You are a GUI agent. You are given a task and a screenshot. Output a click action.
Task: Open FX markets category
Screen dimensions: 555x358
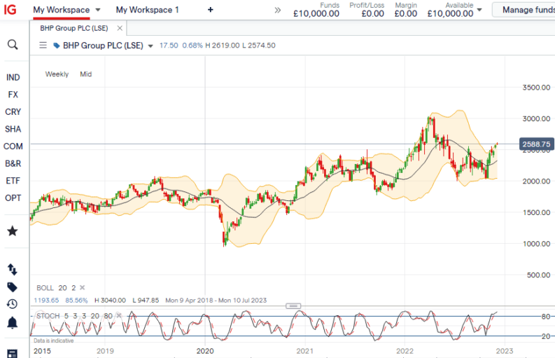pos(13,95)
